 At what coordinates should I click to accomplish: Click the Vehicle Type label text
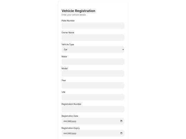[x=68, y=44]
